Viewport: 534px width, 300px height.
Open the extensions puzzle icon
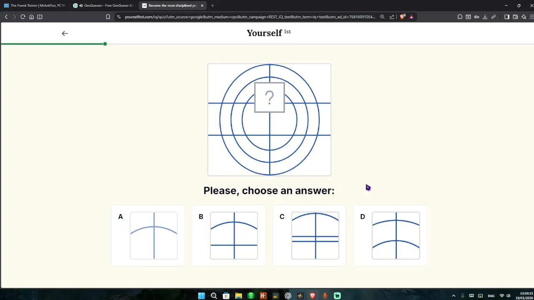click(460, 17)
